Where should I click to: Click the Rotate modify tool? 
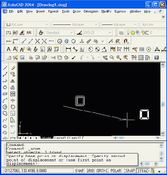click(13, 107)
